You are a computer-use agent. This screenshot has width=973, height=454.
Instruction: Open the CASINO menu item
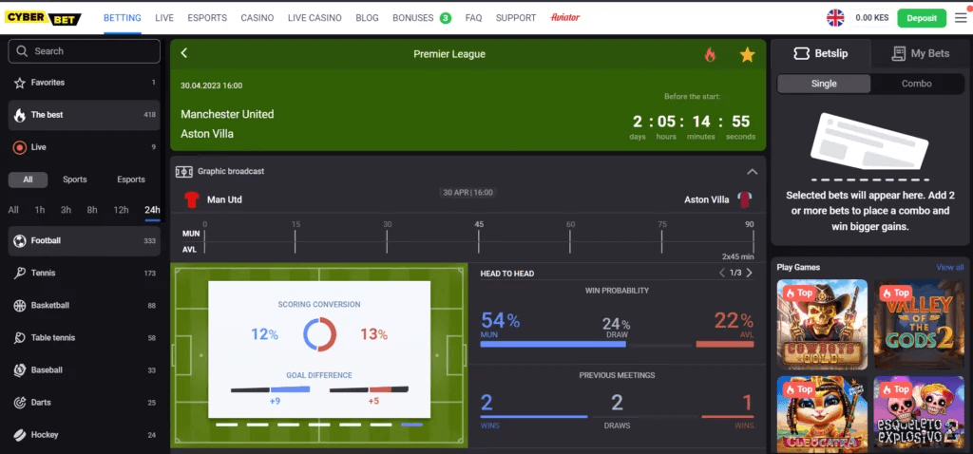tap(258, 18)
